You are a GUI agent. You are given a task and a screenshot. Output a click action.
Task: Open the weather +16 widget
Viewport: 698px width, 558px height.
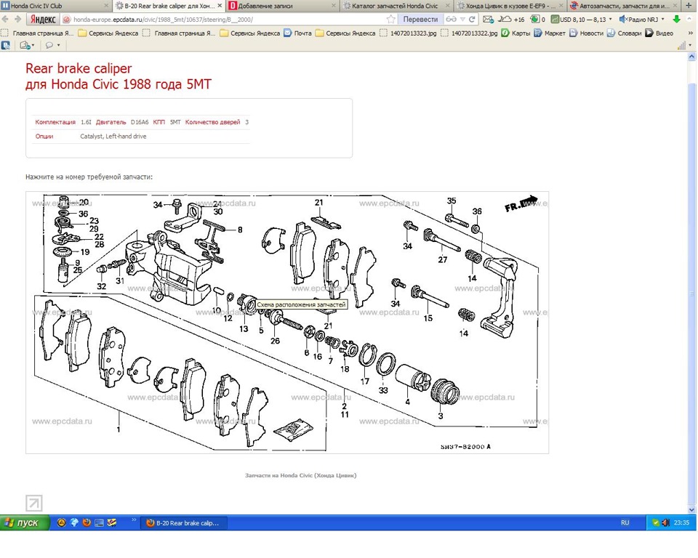(511, 19)
